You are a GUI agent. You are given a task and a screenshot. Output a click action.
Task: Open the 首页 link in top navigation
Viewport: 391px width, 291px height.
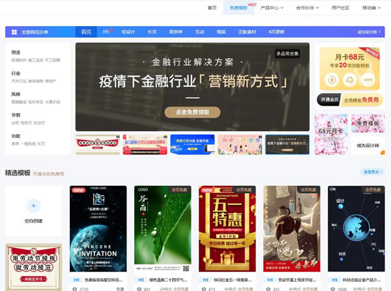[x=212, y=8]
